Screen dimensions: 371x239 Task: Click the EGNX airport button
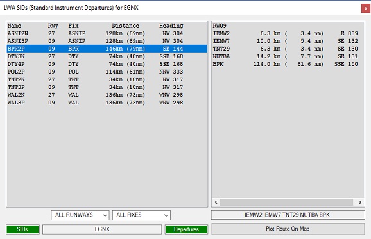tap(102, 229)
